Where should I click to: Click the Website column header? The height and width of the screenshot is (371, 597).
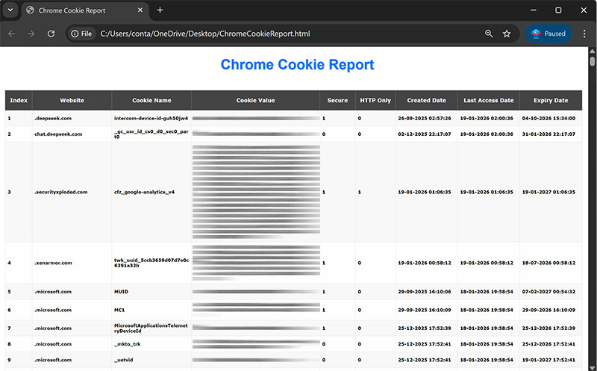pos(72,100)
